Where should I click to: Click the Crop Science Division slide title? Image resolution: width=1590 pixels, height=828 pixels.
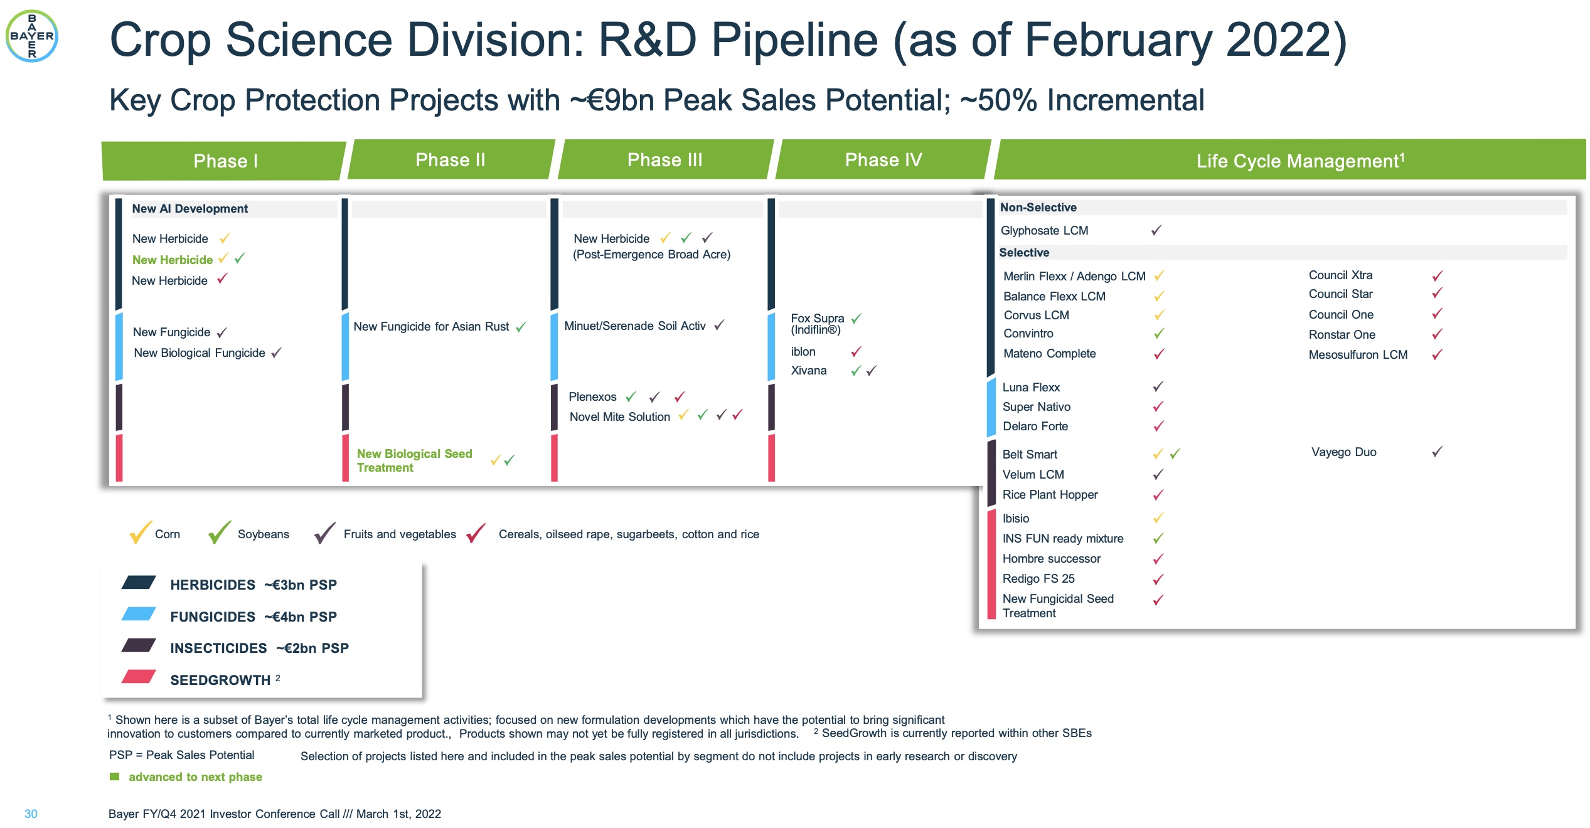point(728,40)
